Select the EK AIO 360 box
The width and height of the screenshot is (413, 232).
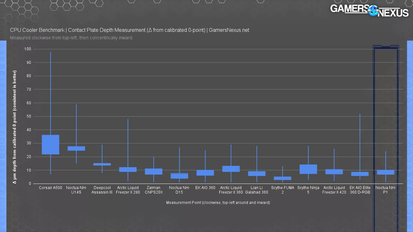pos(205,173)
